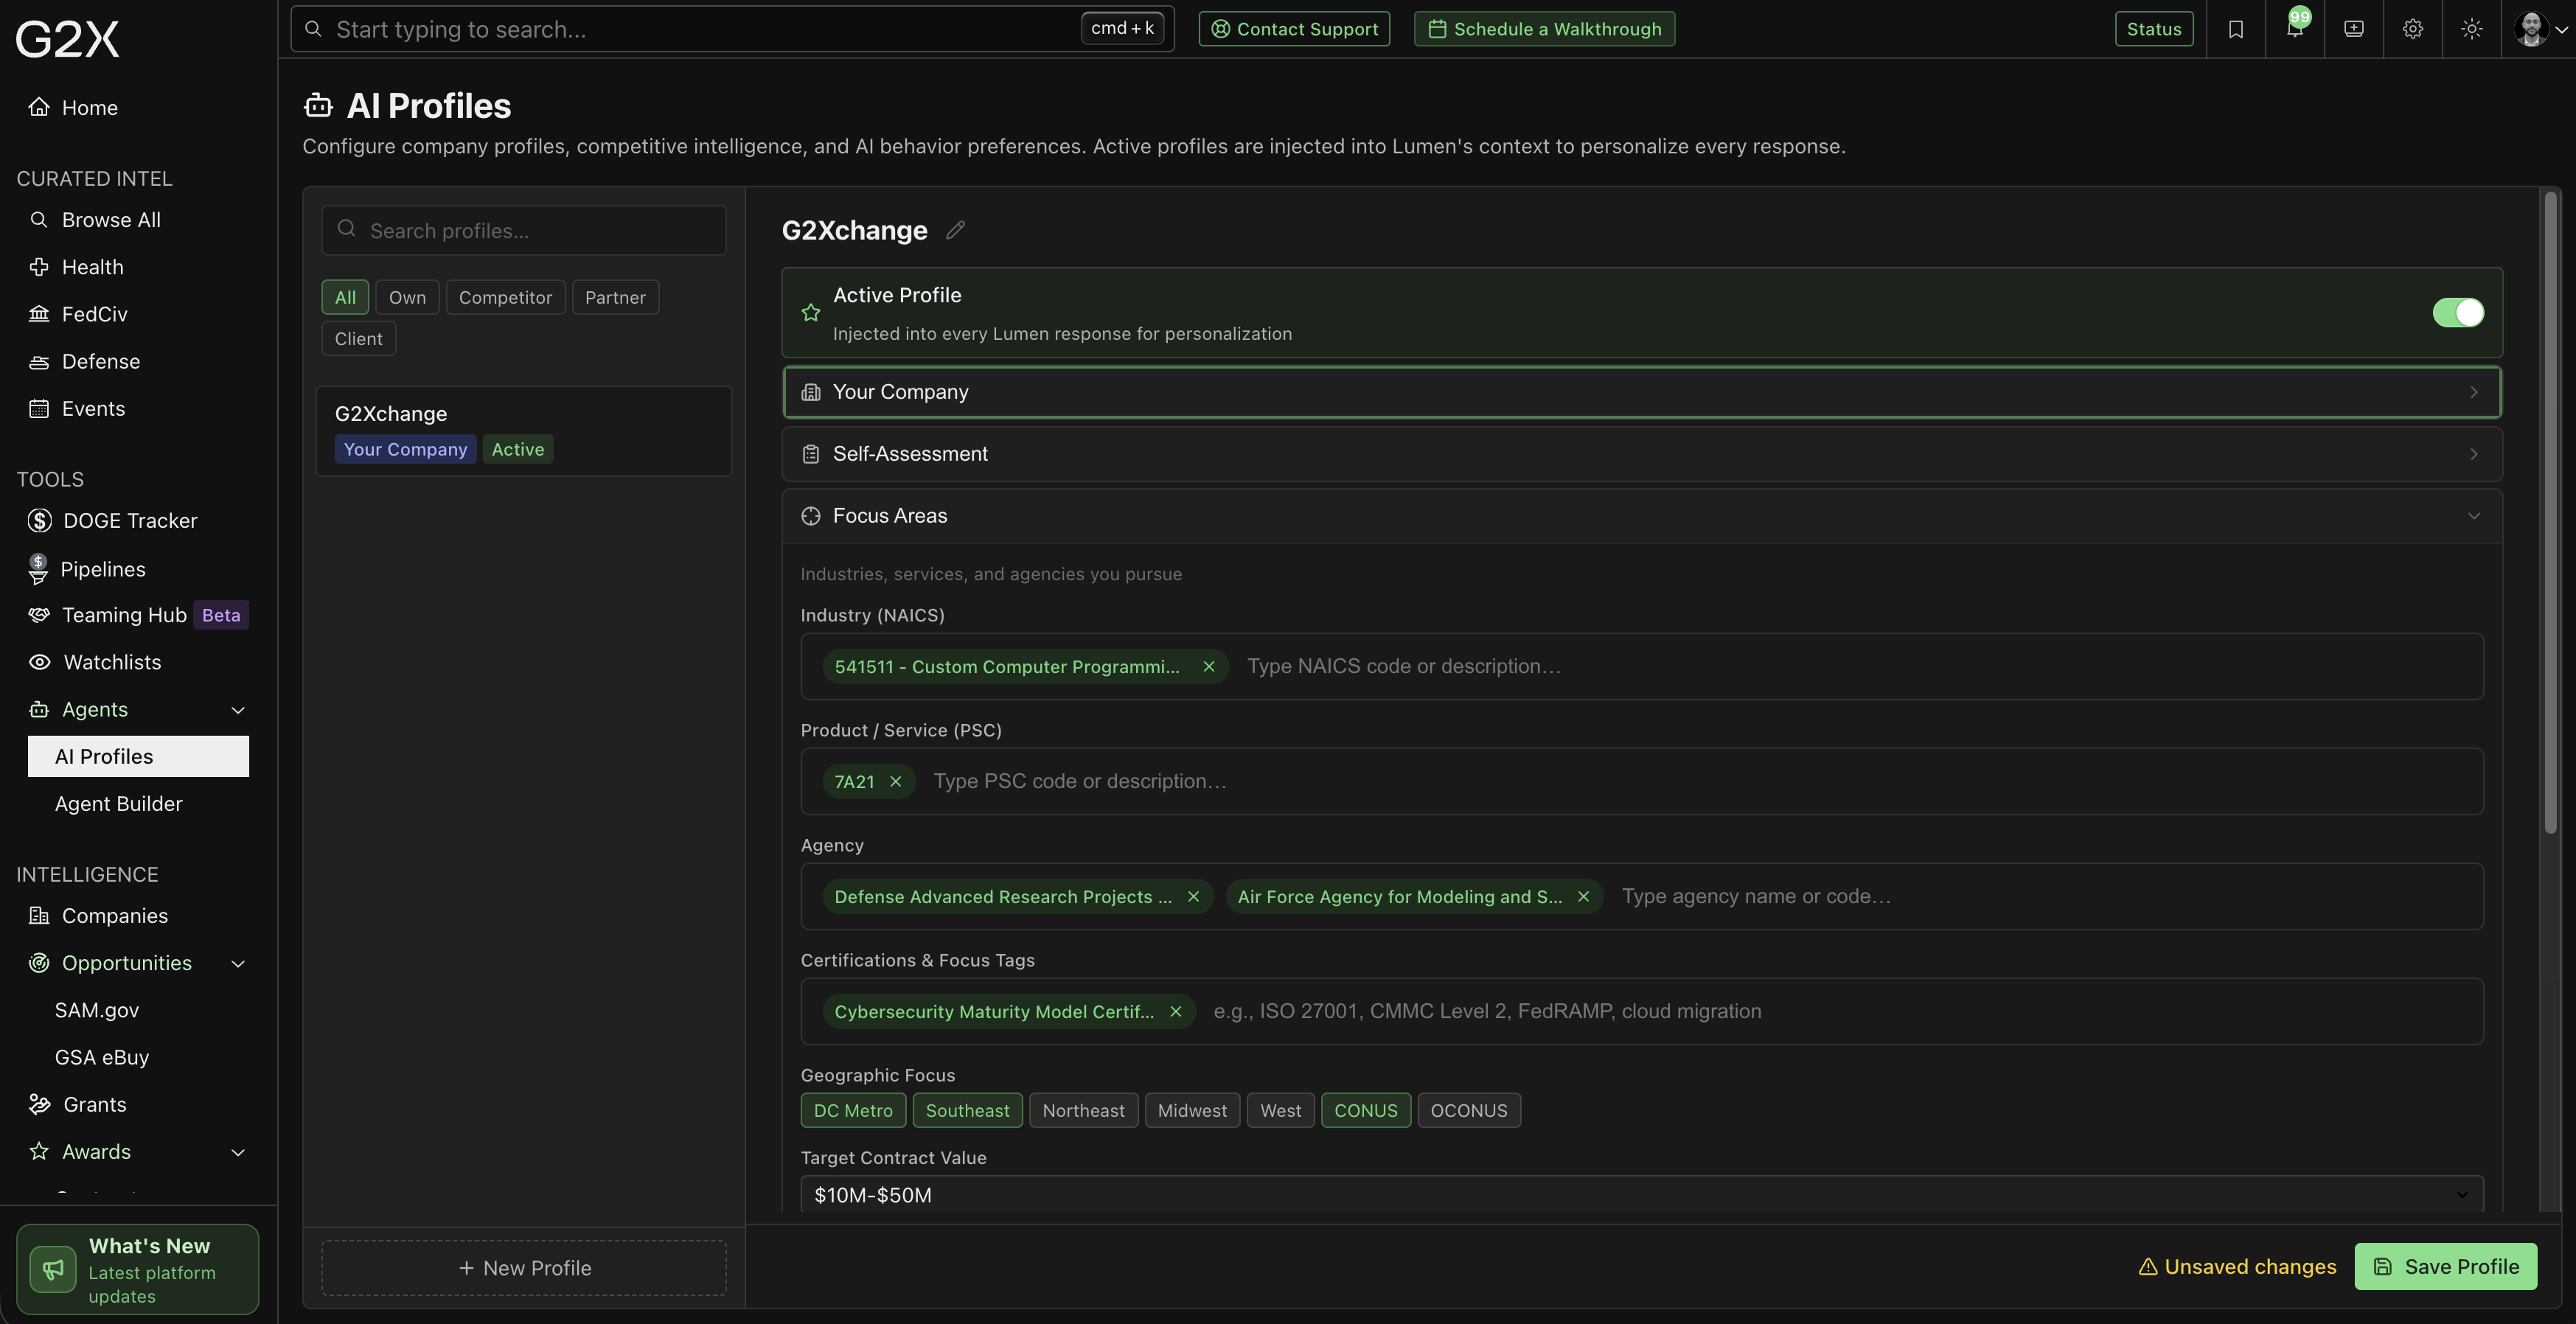Click DOGE Tracker dollar icon
This screenshot has width=2576, height=1324.
pos(40,521)
